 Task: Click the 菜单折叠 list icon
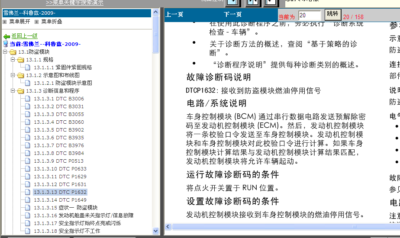click(36, 22)
